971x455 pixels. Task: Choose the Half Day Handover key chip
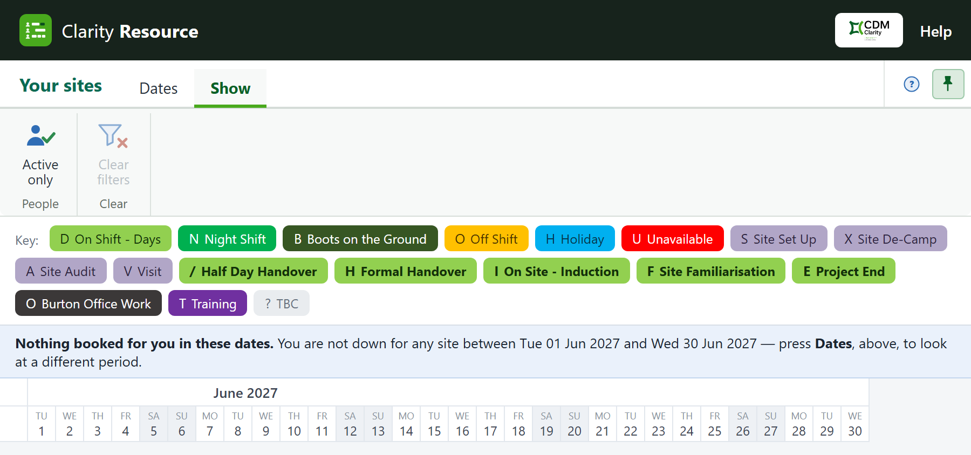[253, 271]
